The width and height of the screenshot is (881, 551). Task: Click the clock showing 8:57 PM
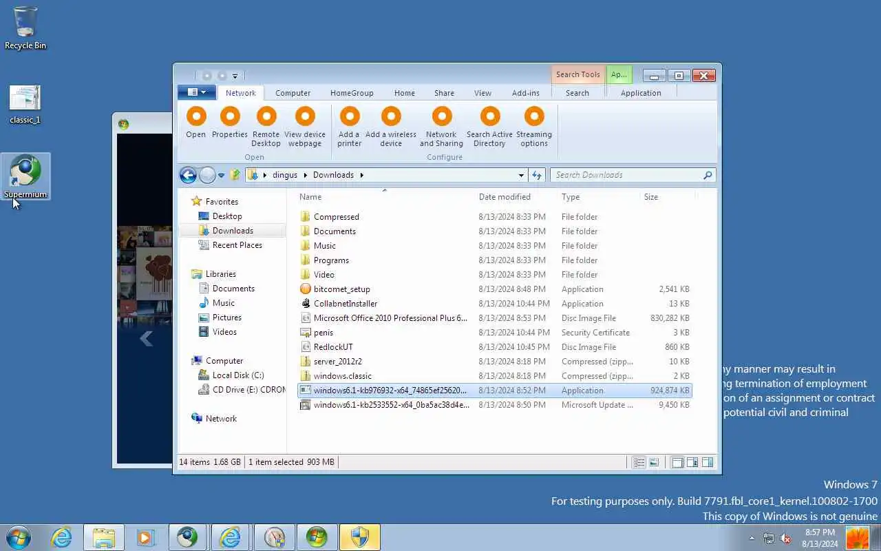[x=819, y=532]
